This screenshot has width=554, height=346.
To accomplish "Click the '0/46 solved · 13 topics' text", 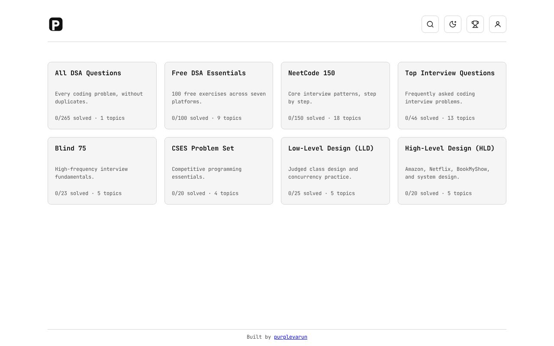I will pyautogui.click(x=440, y=118).
